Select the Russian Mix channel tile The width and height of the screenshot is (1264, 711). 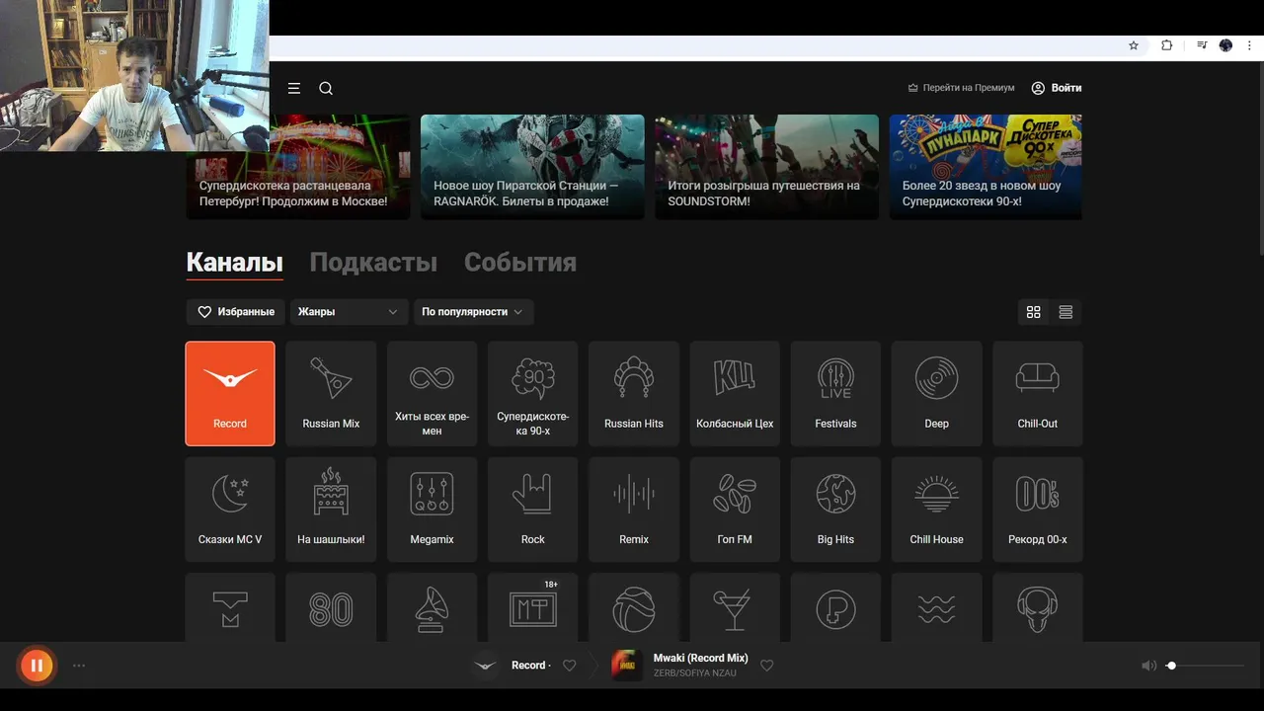[331, 394]
